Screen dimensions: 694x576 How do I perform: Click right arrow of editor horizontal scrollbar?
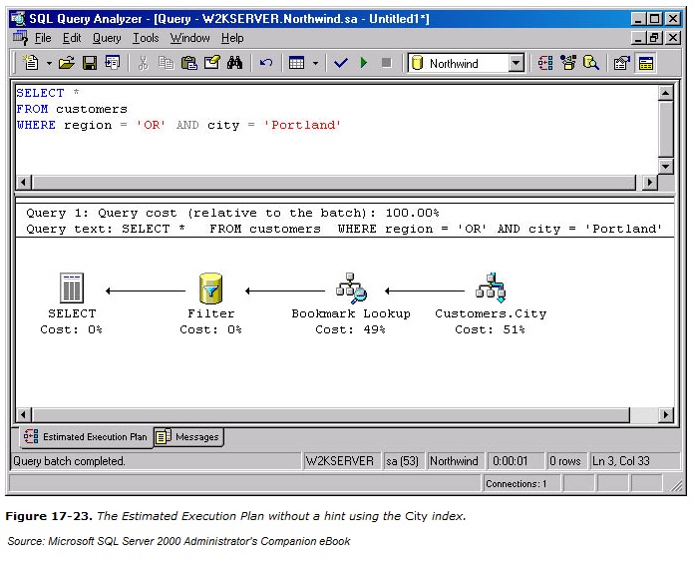tap(649, 182)
